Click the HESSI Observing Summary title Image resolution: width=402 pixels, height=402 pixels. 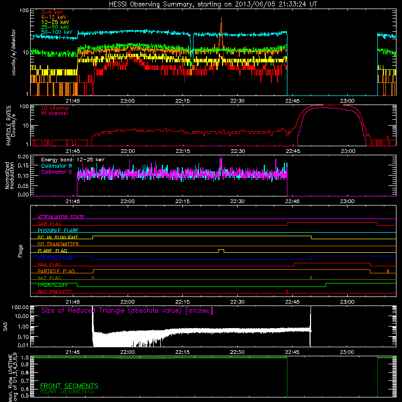coord(213,5)
